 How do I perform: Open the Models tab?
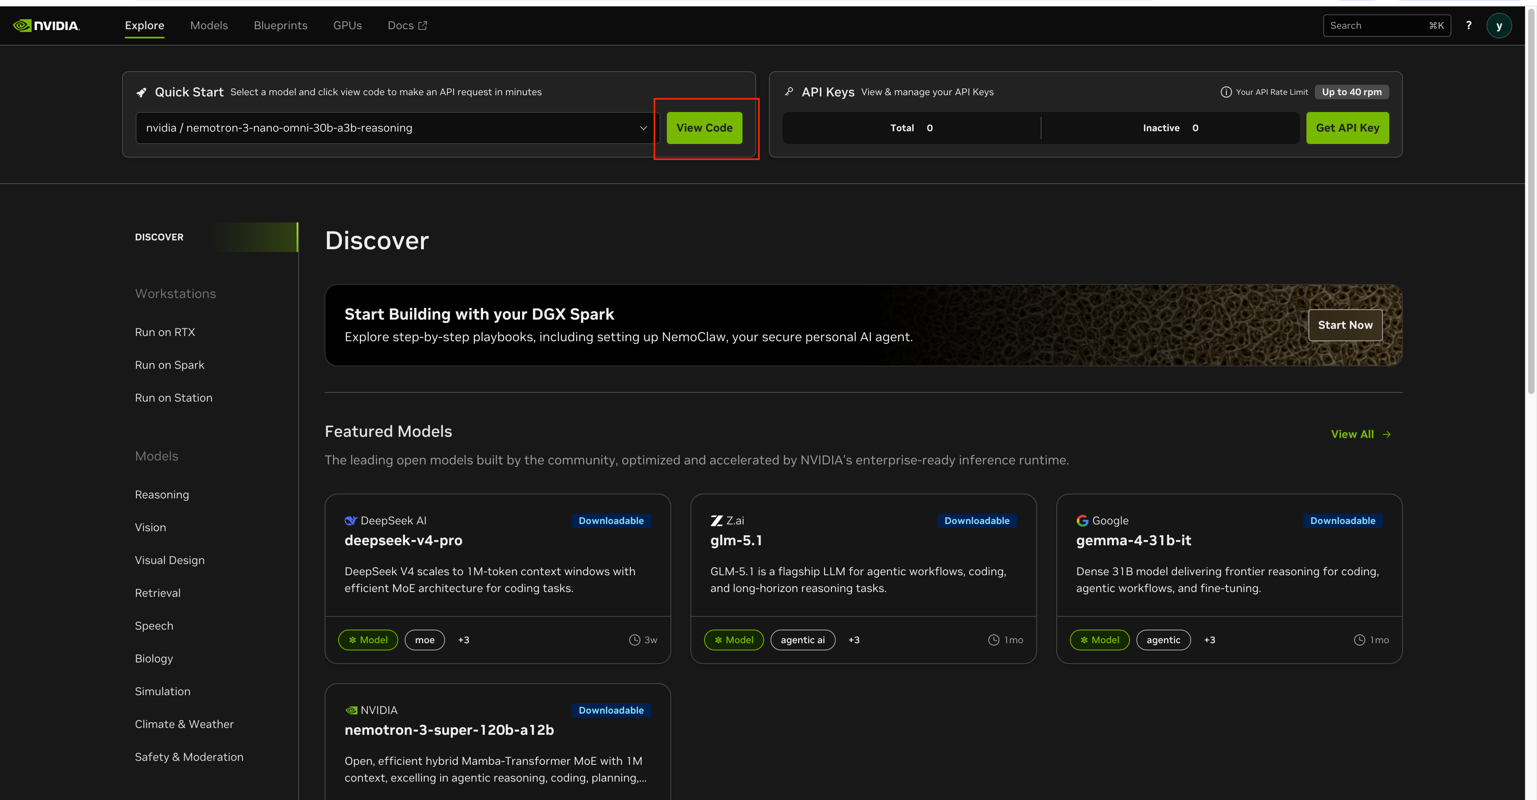coord(209,26)
